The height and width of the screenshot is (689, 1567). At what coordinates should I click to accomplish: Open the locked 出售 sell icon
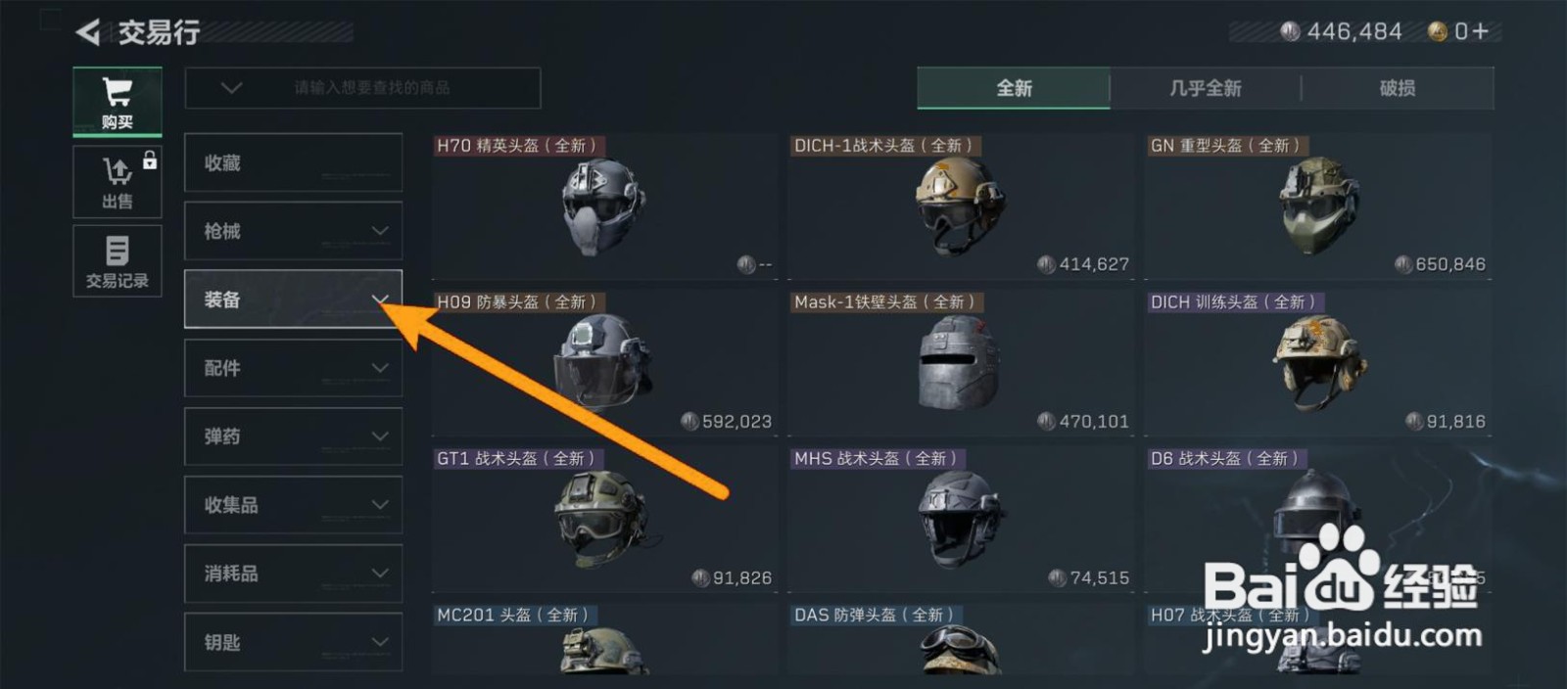click(118, 182)
